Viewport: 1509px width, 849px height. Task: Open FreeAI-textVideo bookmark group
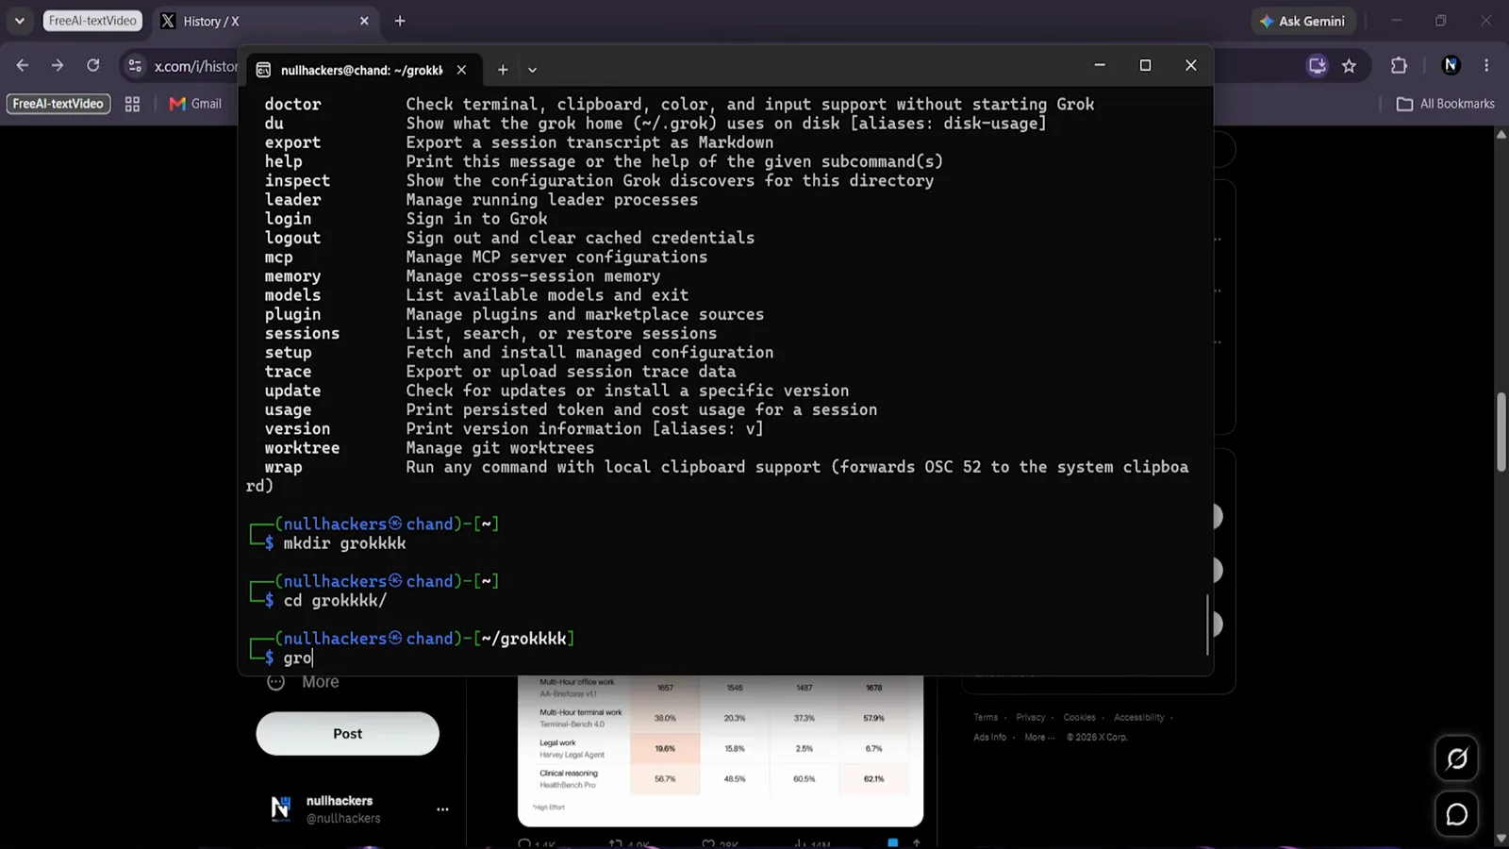pyautogui.click(x=58, y=104)
